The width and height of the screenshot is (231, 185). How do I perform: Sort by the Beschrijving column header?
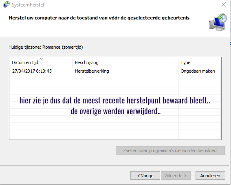[125, 62]
